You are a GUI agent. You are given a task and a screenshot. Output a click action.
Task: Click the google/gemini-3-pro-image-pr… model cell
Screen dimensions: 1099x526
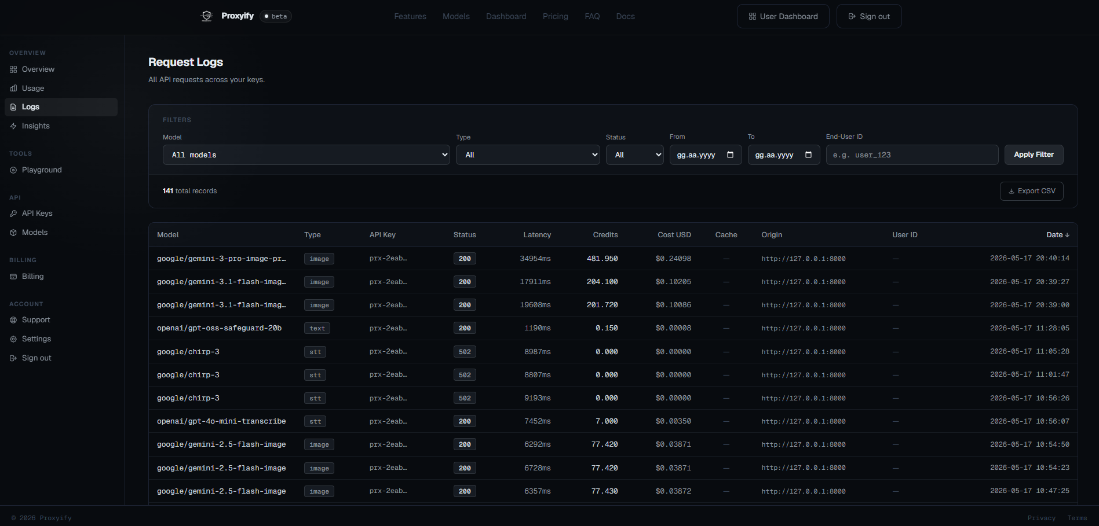point(221,259)
